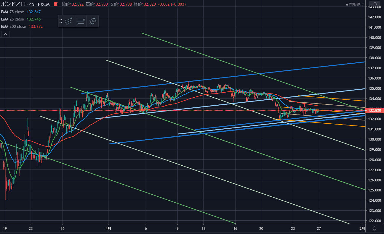Click the parallel lines drawing favorite tool
Viewport: 384px width, 234px height.
click(69, 21)
